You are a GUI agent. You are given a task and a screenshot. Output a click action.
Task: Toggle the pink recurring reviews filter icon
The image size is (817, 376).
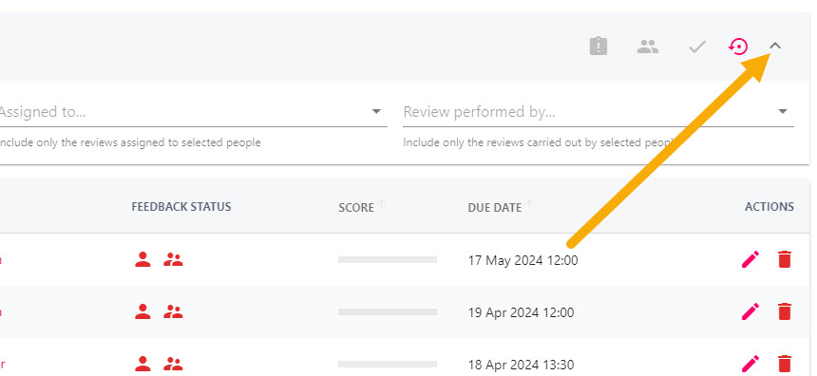[738, 47]
